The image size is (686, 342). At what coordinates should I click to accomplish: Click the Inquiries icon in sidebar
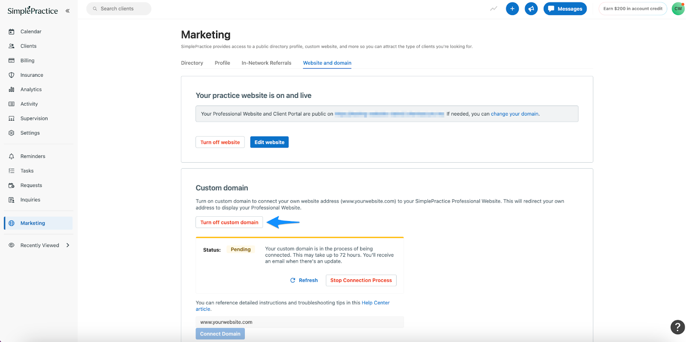tap(12, 200)
